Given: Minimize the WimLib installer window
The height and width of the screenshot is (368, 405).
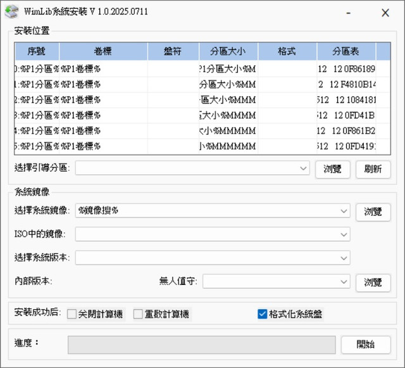Looking at the screenshot, I should (348, 13).
